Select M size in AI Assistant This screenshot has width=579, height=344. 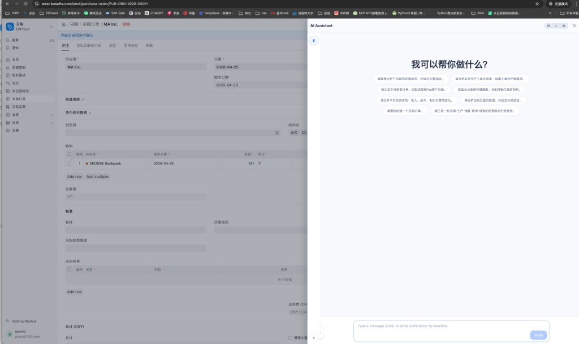pyautogui.click(x=548, y=26)
